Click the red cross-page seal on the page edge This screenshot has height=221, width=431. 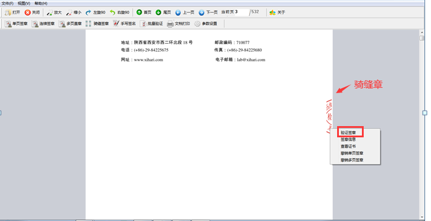tap(329, 117)
